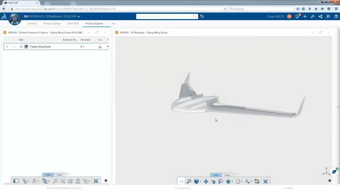The image size is (340, 191).
Task: Maximize the 3D Navigate widget
Action: coord(320,32)
